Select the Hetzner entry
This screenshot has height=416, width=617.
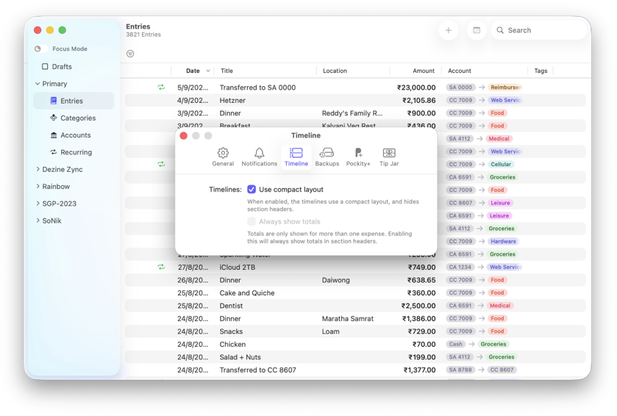[355, 100]
